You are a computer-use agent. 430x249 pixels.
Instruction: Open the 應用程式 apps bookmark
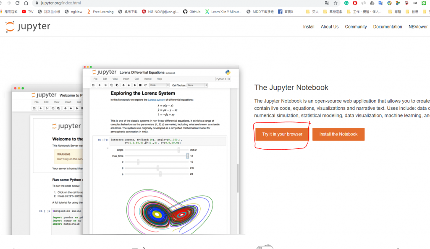[x=8, y=12]
